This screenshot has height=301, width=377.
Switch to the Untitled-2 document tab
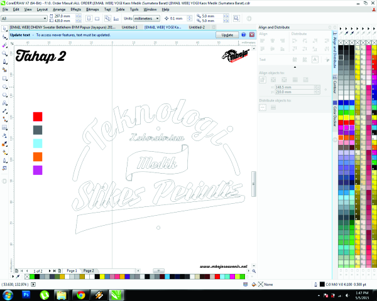[197, 28]
